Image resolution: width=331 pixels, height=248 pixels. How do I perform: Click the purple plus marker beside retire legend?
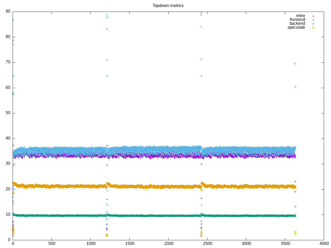click(x=313, y=16)
